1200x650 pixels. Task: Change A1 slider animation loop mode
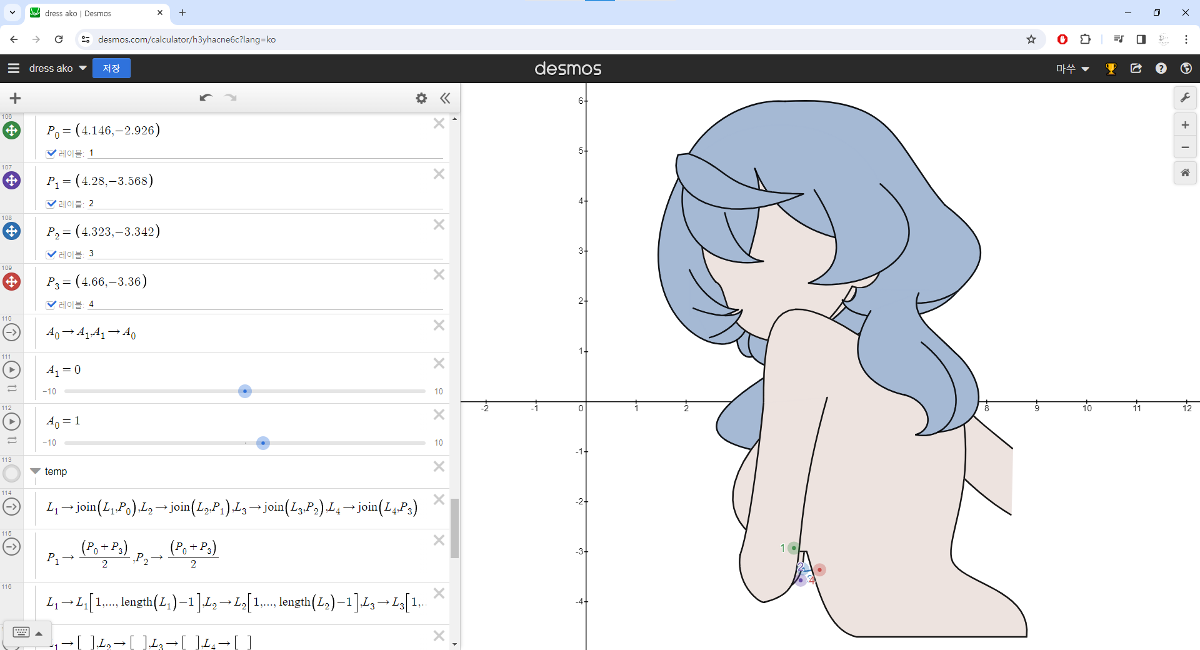(x=12, y=389)
